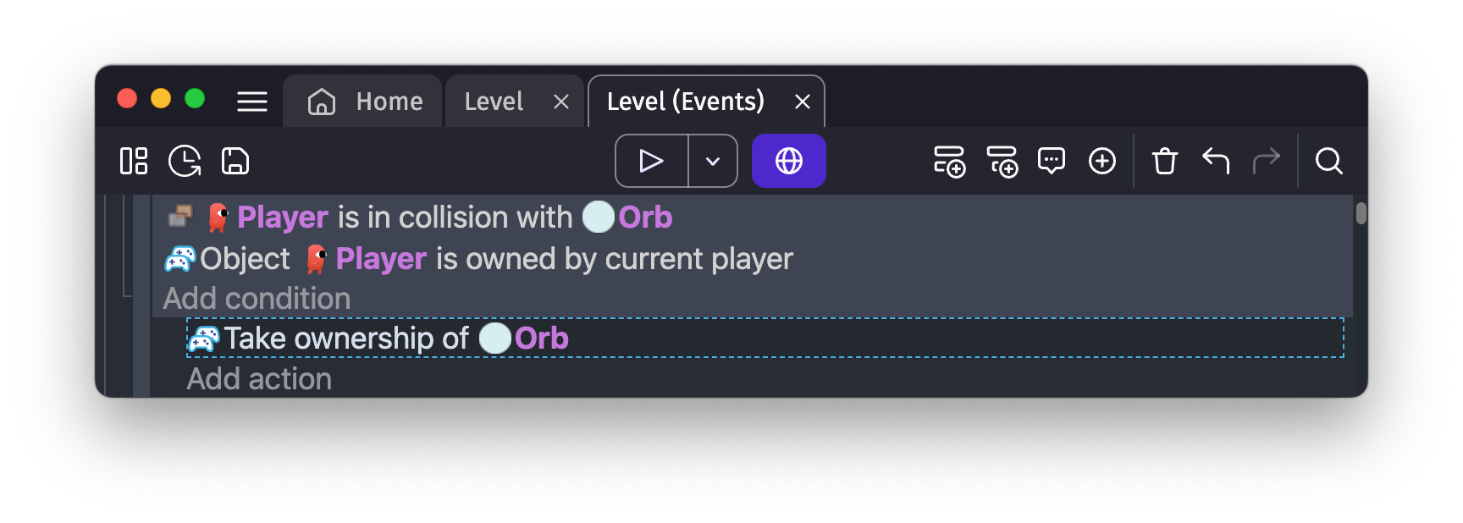Click the Add condition link
Image resolution: width=1463 pixels, height=523 pixels.
point(257,299)
